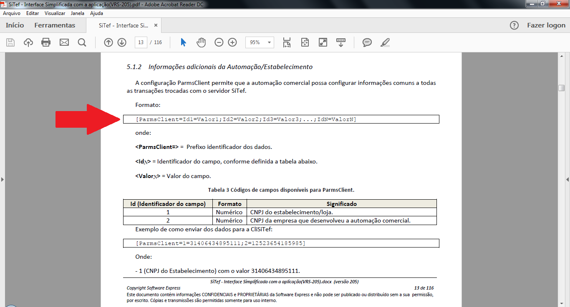The height and width of the screenshot is (307, 570).
Task: Click the 'Copyright Software Express' footer text
Action: 154,288
